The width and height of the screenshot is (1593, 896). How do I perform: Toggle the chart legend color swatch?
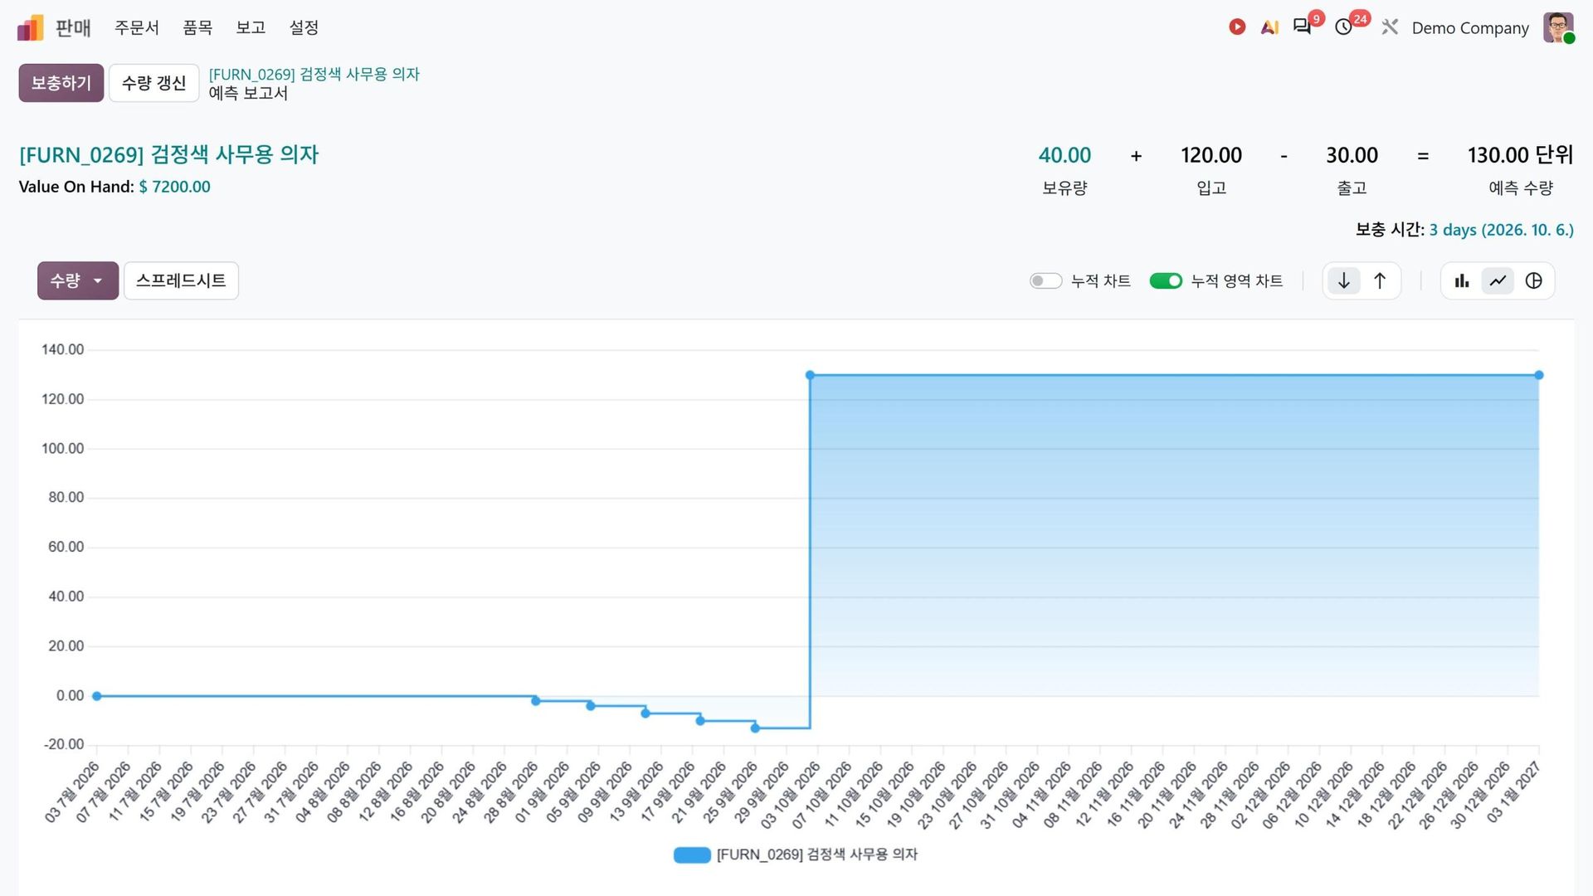pos(692,855)
